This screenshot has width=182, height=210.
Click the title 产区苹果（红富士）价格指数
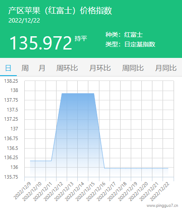(60, 11)
